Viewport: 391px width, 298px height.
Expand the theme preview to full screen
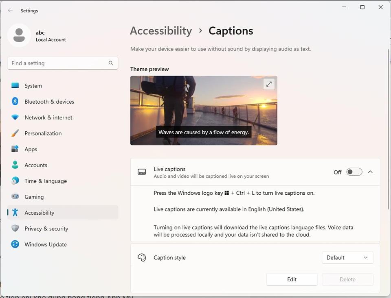269,84
